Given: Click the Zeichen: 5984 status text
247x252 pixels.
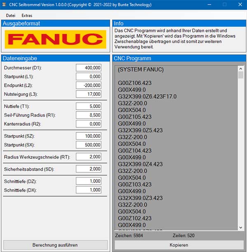Looking at the screenshot, I should [129, 236].
